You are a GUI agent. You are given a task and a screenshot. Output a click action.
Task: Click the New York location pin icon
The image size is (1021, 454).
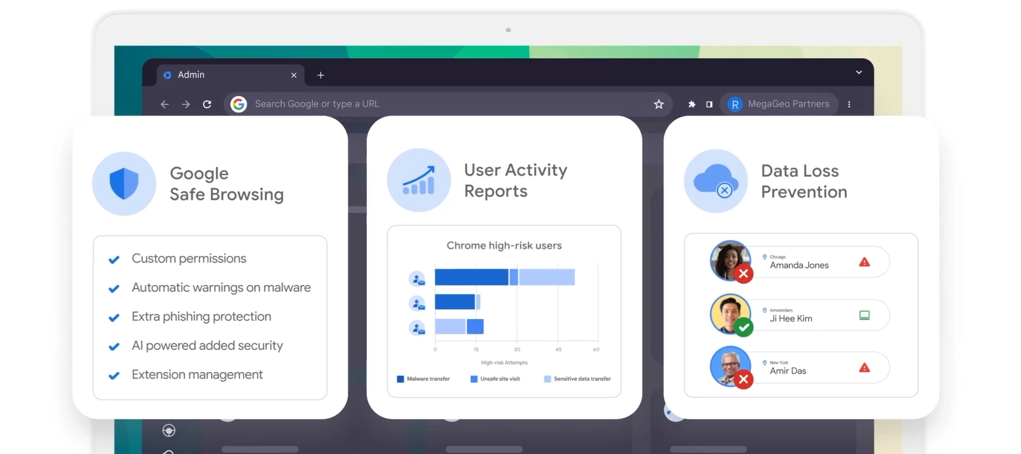coord(764,363)
